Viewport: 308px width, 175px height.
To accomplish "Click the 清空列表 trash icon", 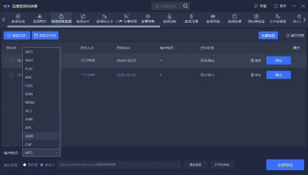I will (287, 35).
